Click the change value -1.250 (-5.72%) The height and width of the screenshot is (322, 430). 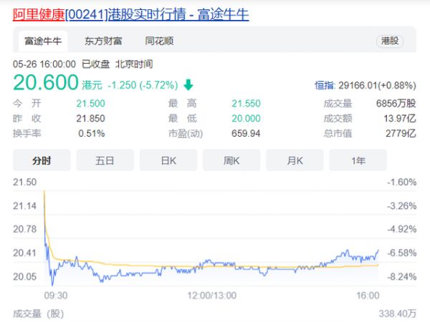[143, 85]
